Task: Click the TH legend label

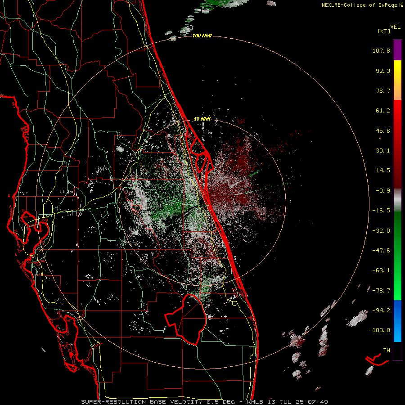Action: pyautogui.click(x=387, y=351)
